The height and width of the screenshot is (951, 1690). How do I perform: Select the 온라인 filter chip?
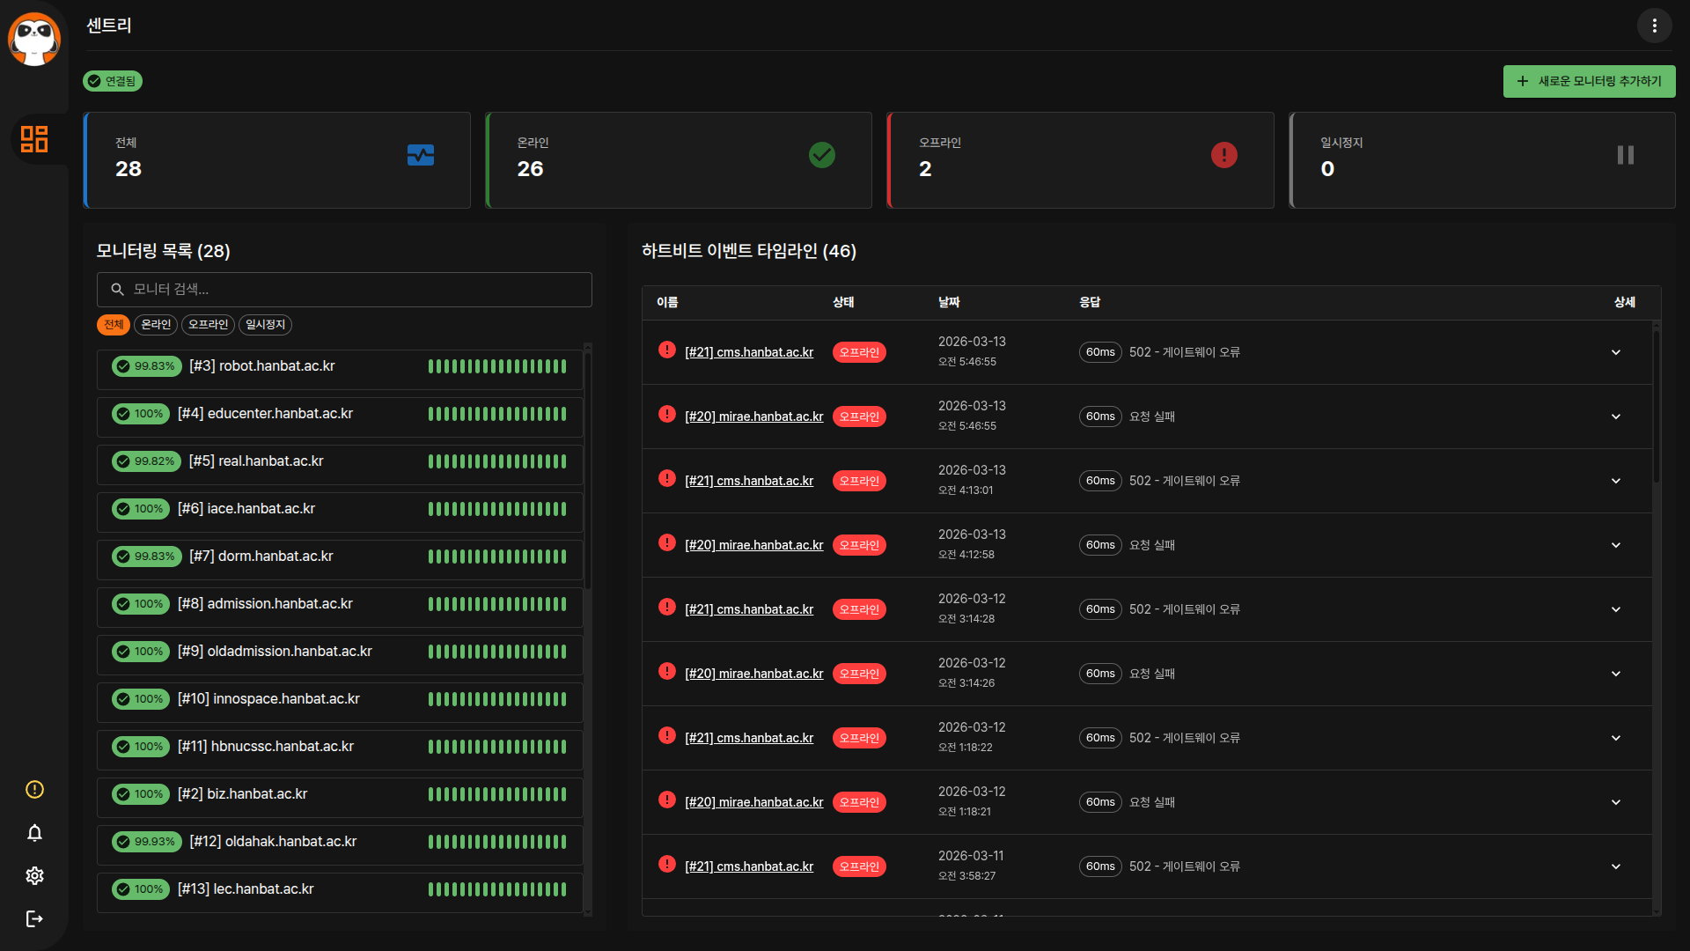pyautogui.click(x=156, y=325)
